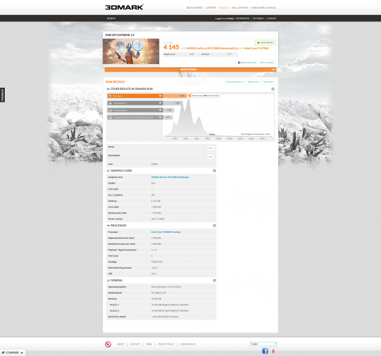381x356 pixels.
Task: Open the Cookie Policy footer link
Action: tap(188, 344)
